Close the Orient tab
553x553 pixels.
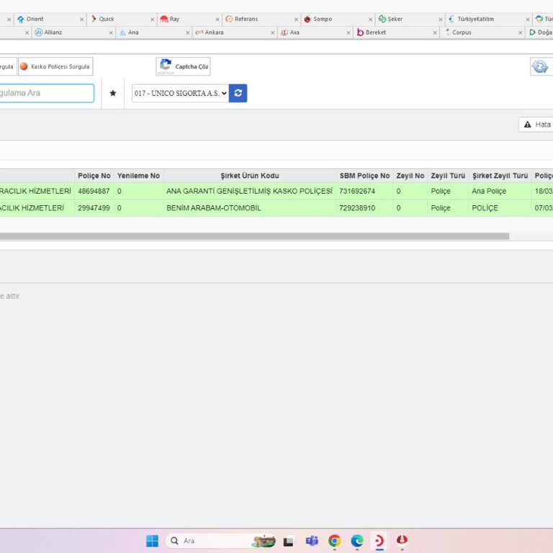(81, 19)
